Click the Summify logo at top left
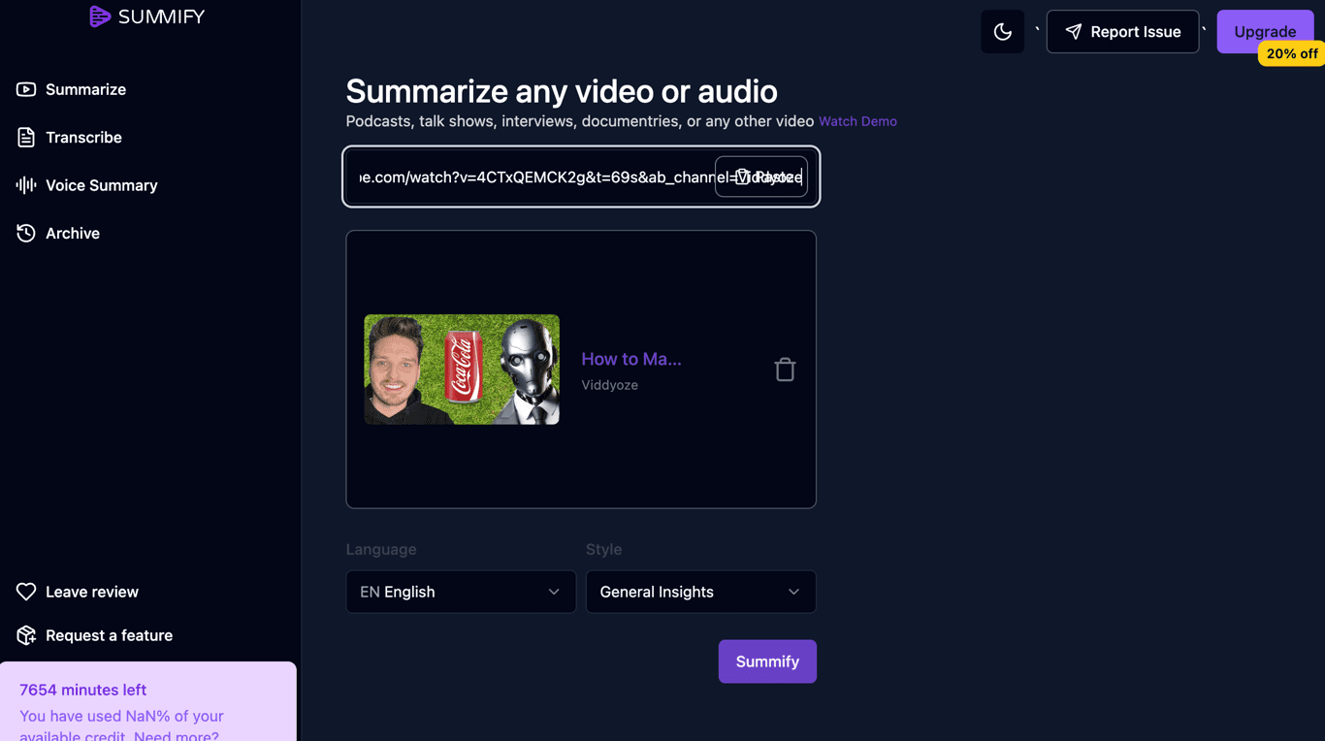 (146, 16)
